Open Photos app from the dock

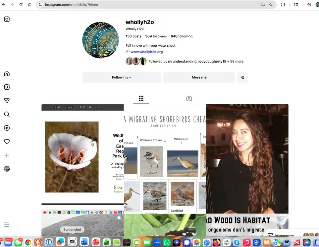[x=196, y=242]
